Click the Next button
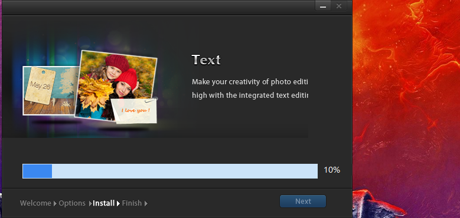The image size is (460, 218). point(303,202)
